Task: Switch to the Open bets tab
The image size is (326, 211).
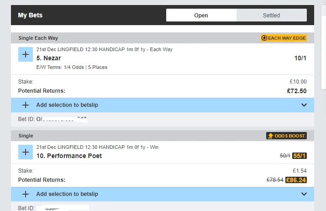Action: 201,15
